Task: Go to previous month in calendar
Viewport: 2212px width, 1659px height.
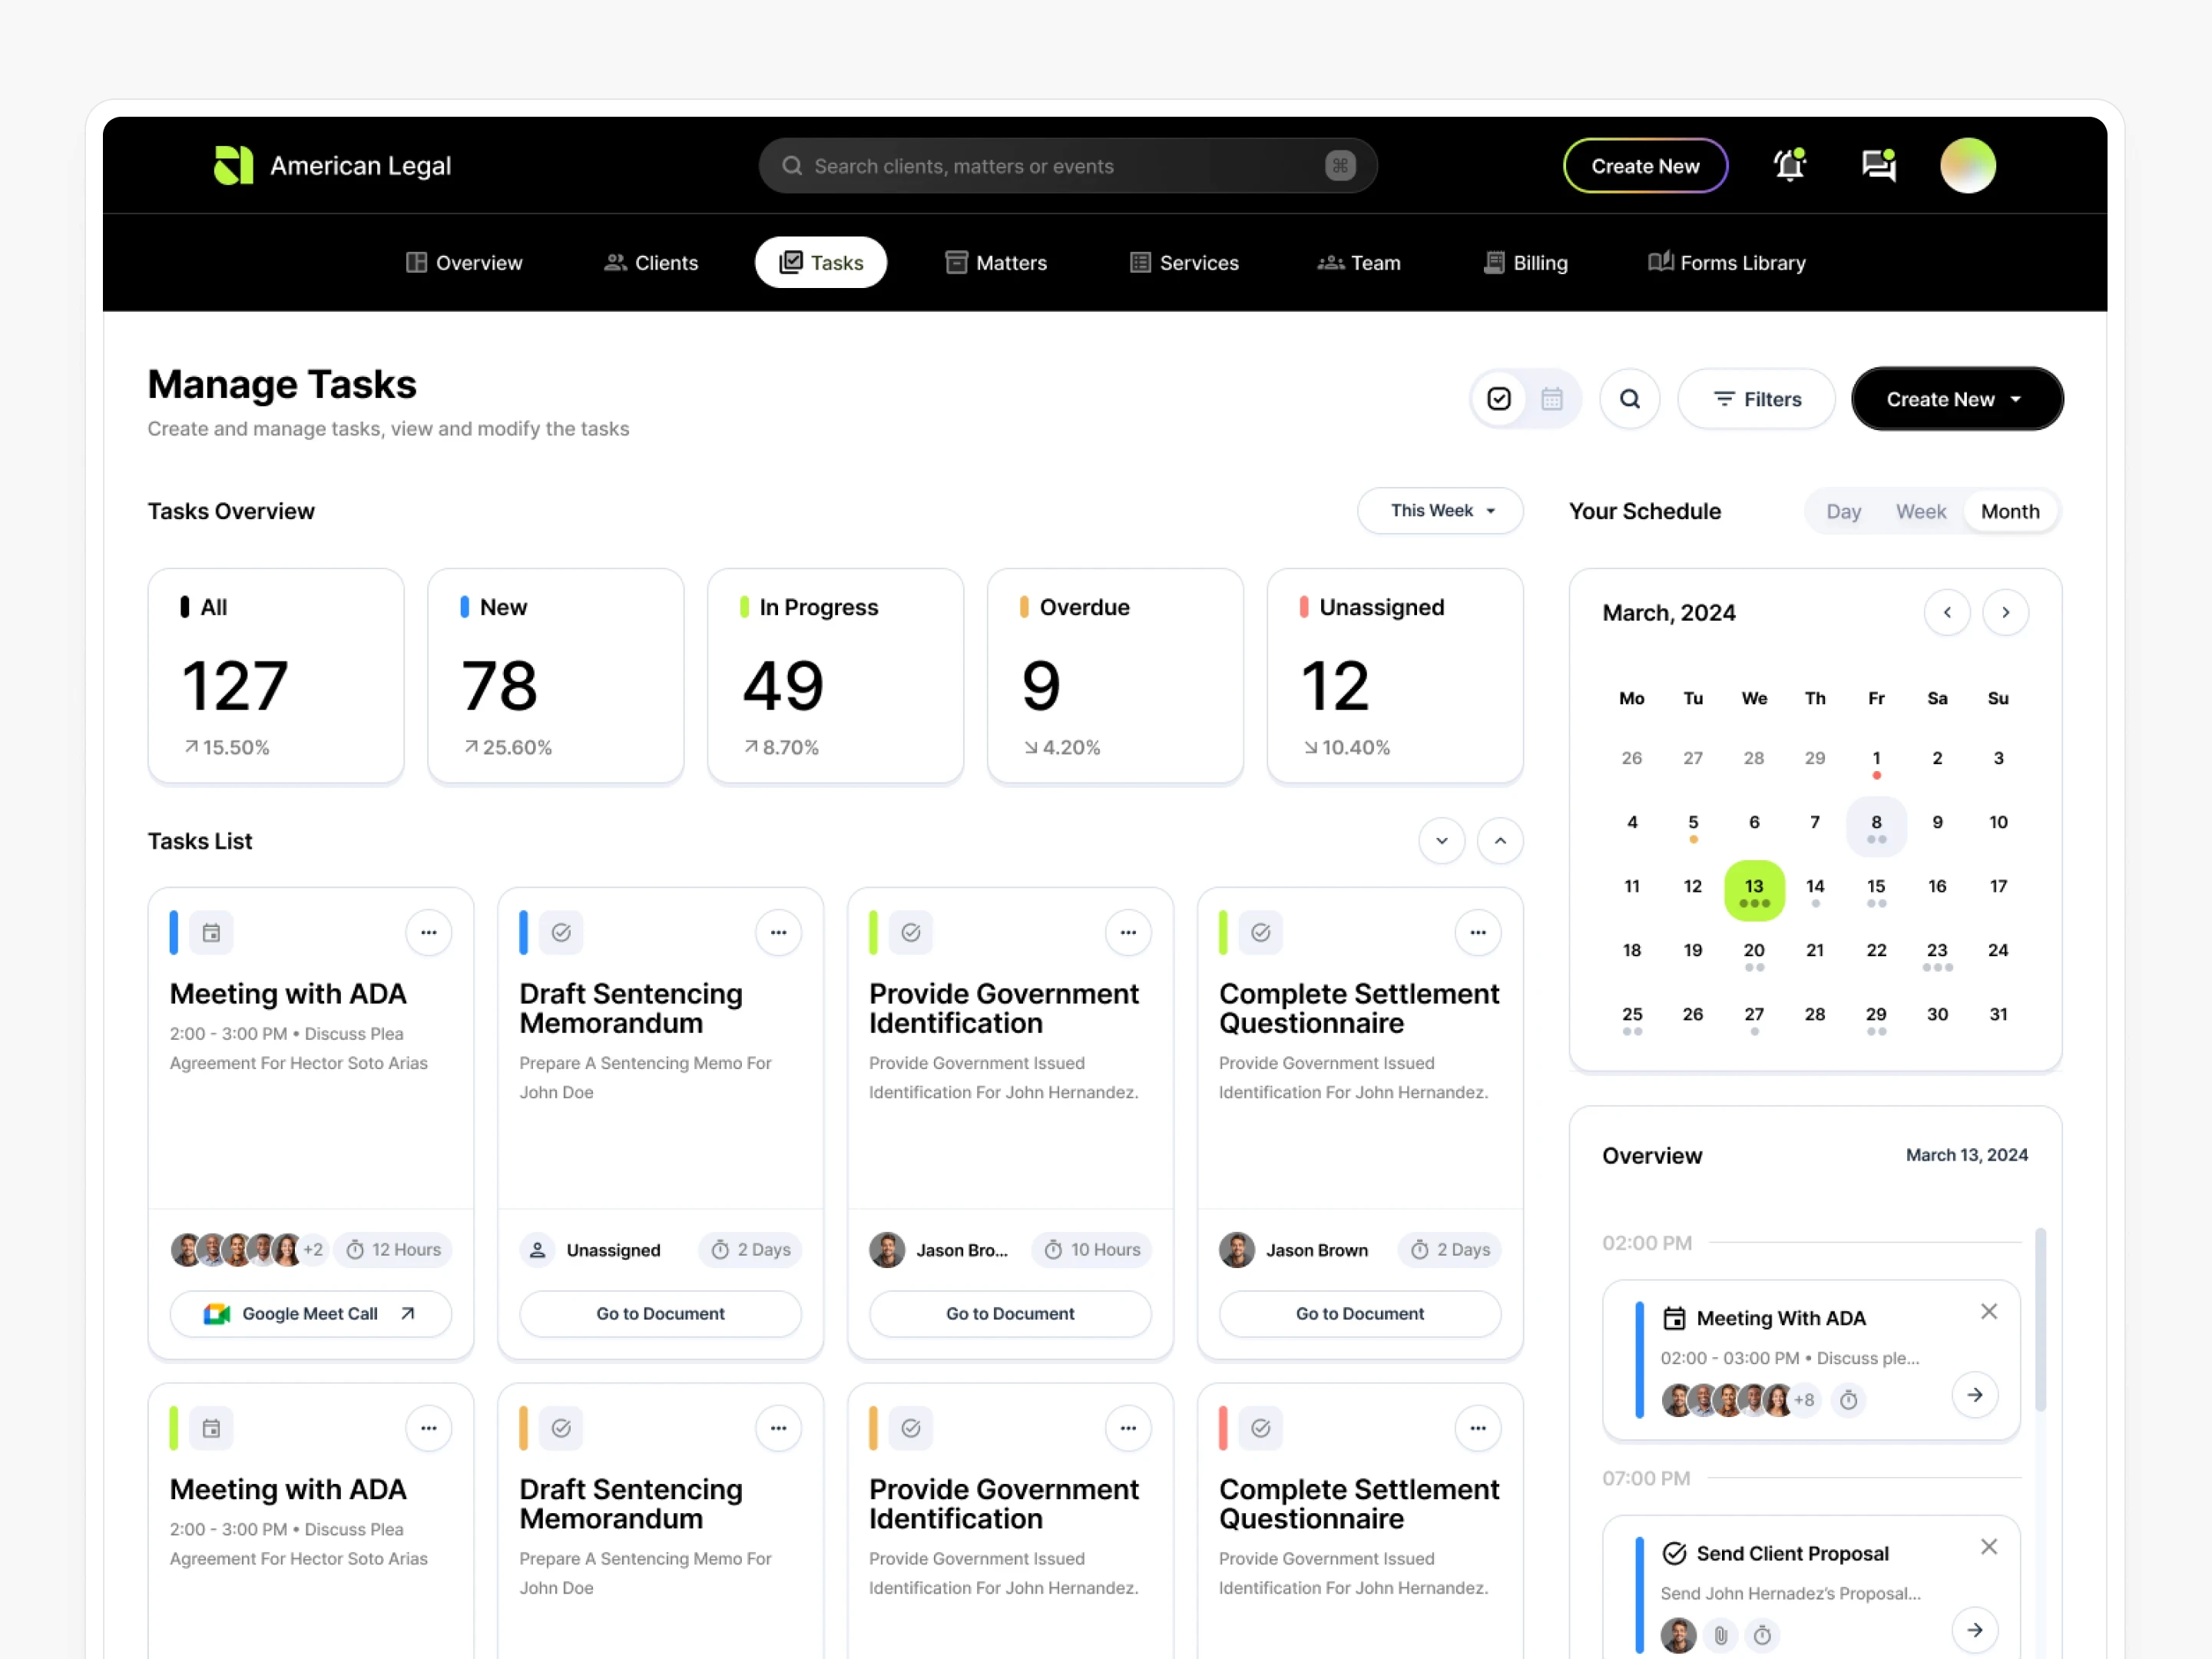Action: point(1946,612)
